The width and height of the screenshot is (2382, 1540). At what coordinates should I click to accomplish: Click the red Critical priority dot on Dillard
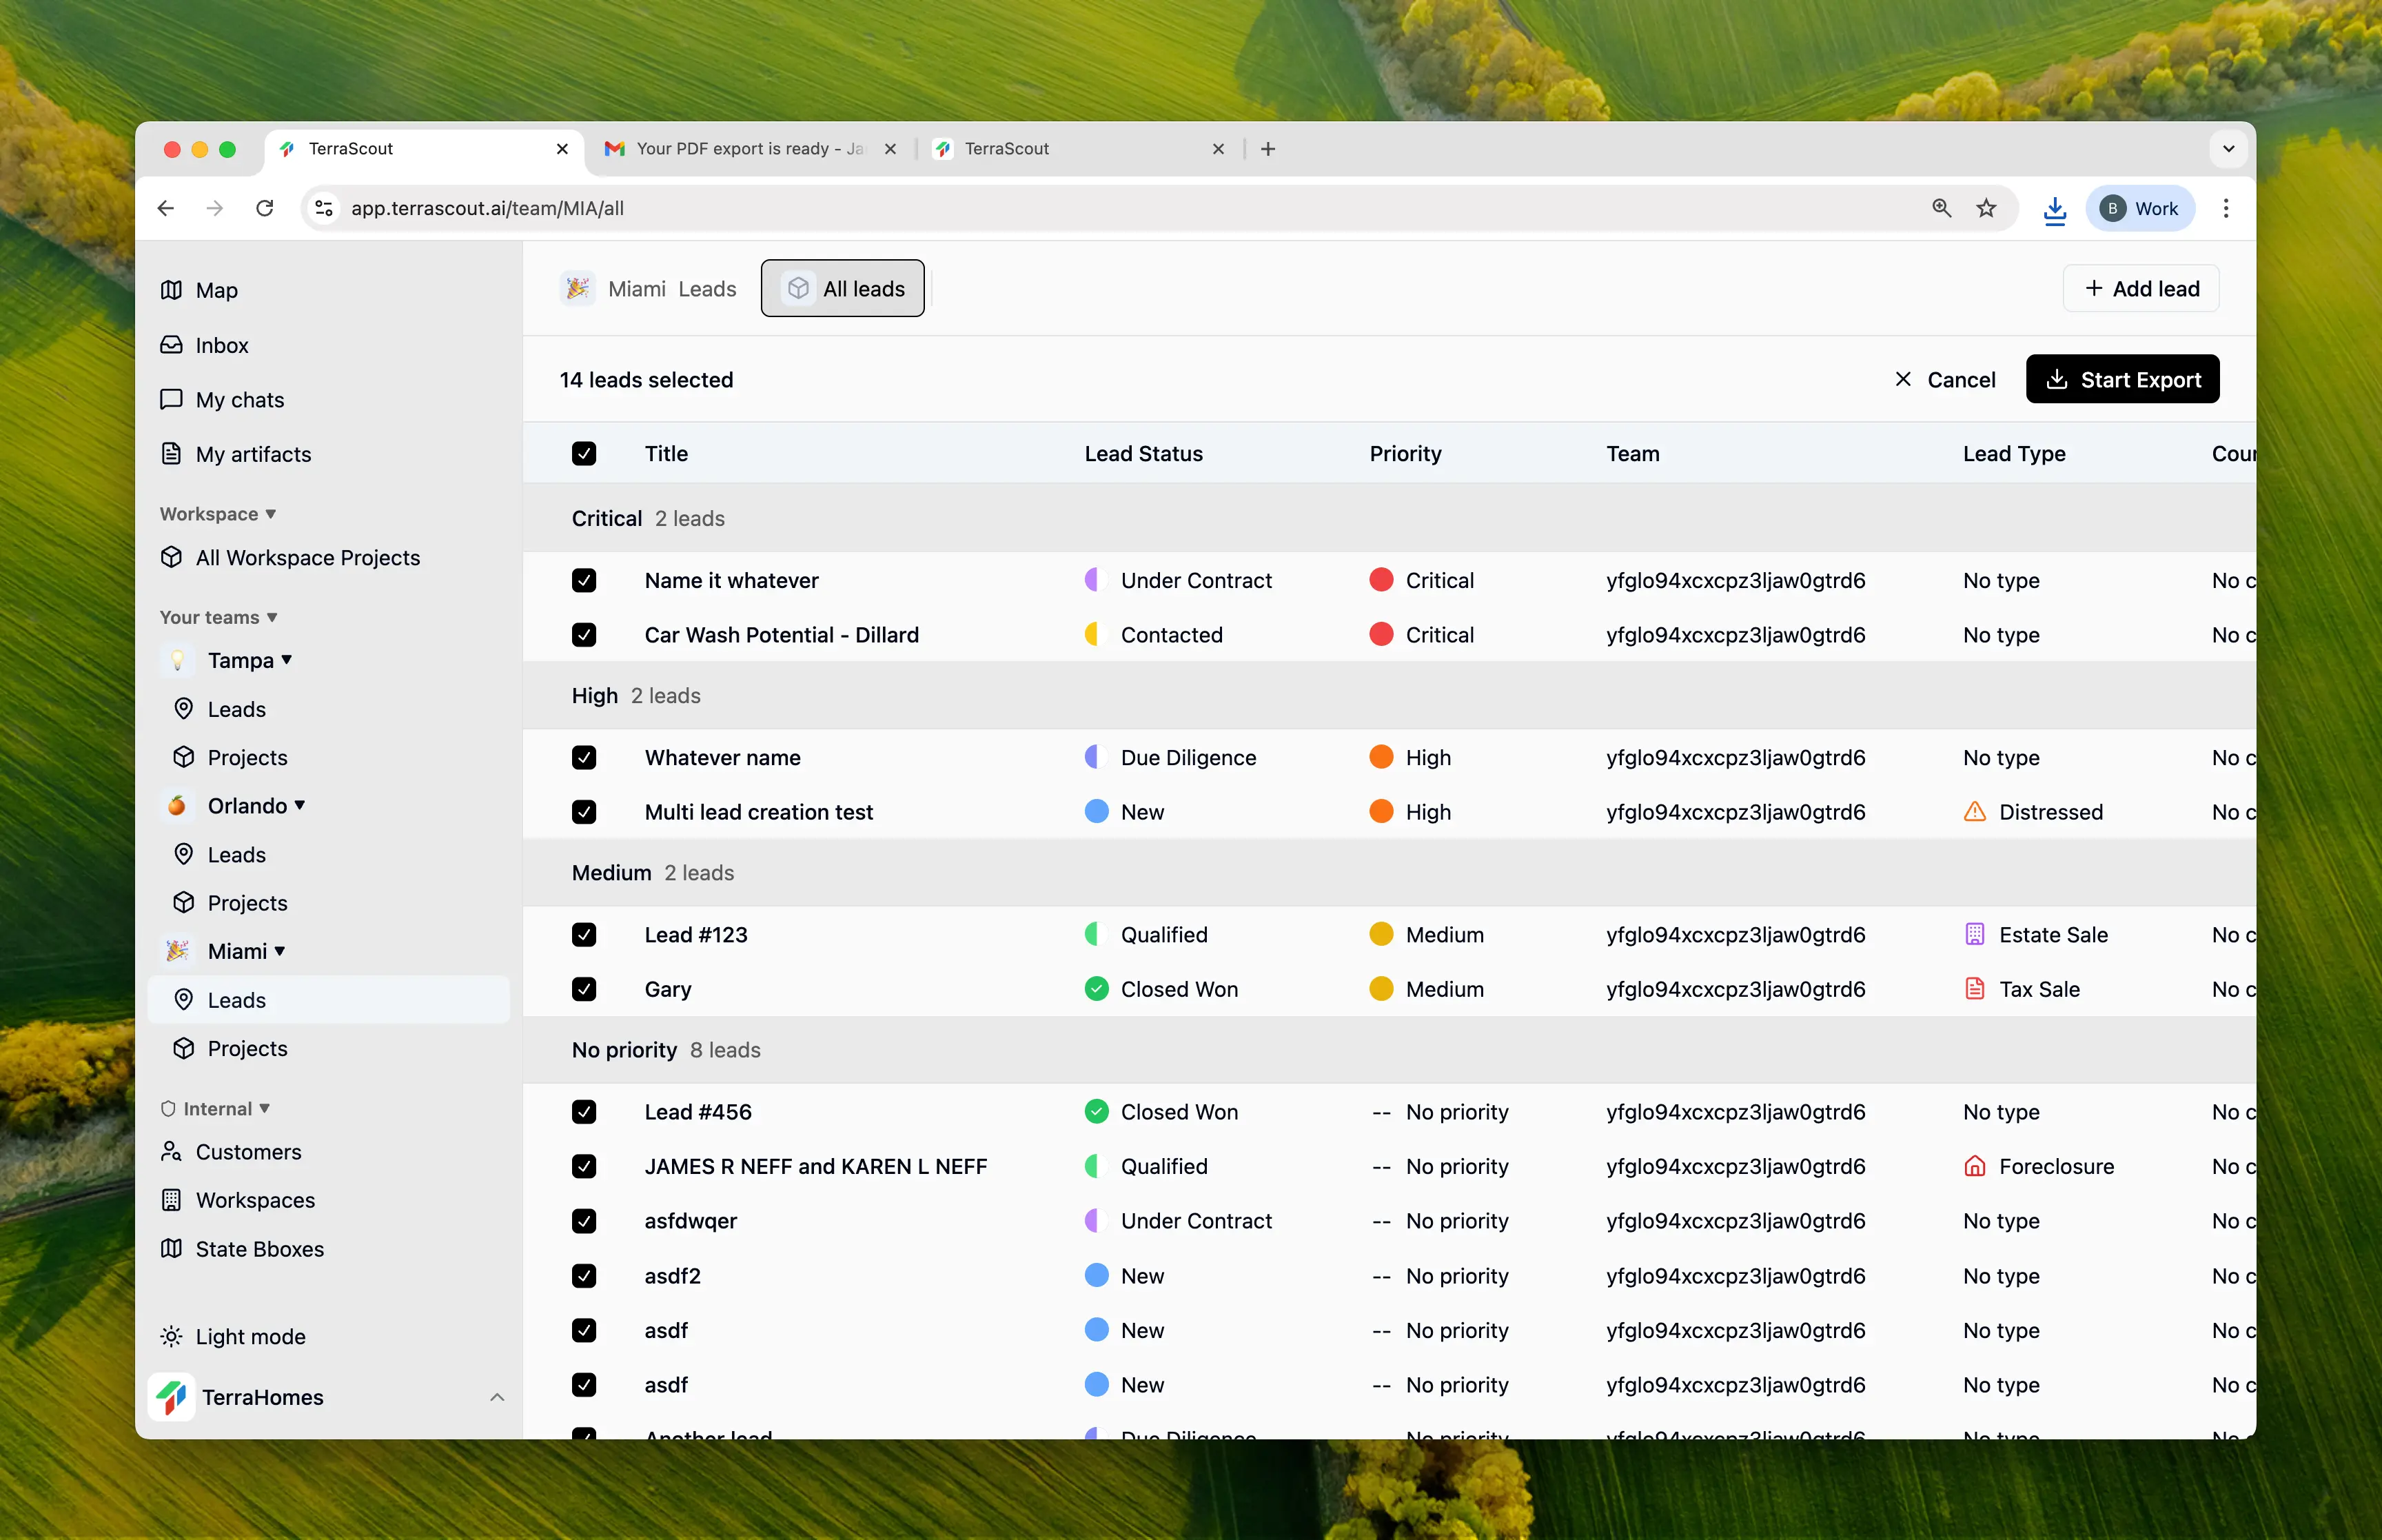(1381, 635)
